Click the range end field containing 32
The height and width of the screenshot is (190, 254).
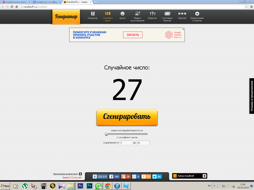point(143,143)
